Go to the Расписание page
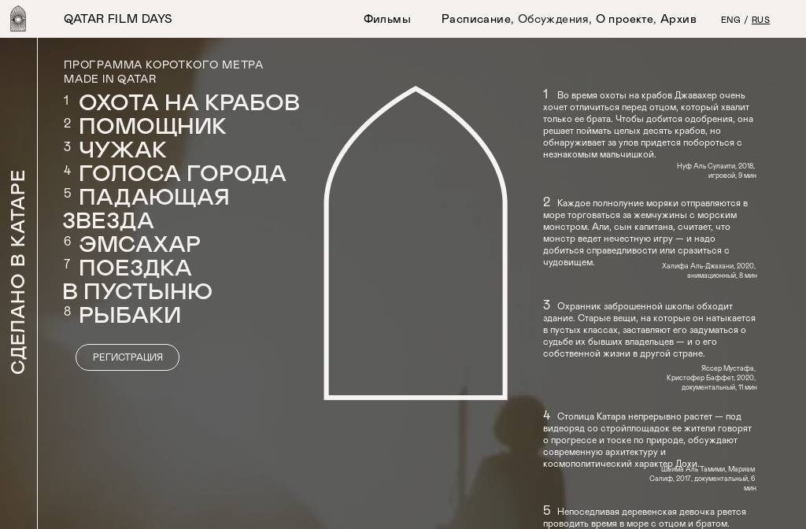This screenshot has width=806, height=529. 475,19
